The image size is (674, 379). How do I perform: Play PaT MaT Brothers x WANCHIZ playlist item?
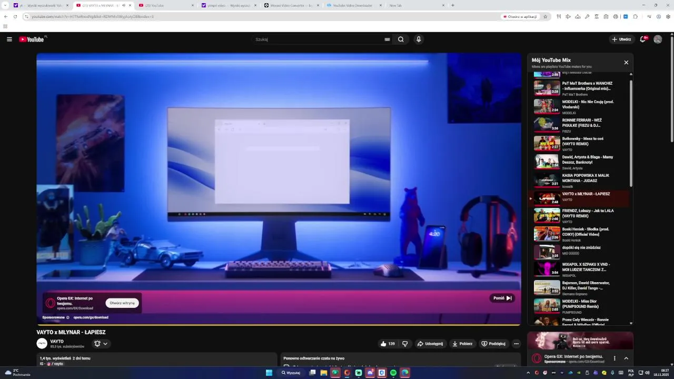point(579,88)
